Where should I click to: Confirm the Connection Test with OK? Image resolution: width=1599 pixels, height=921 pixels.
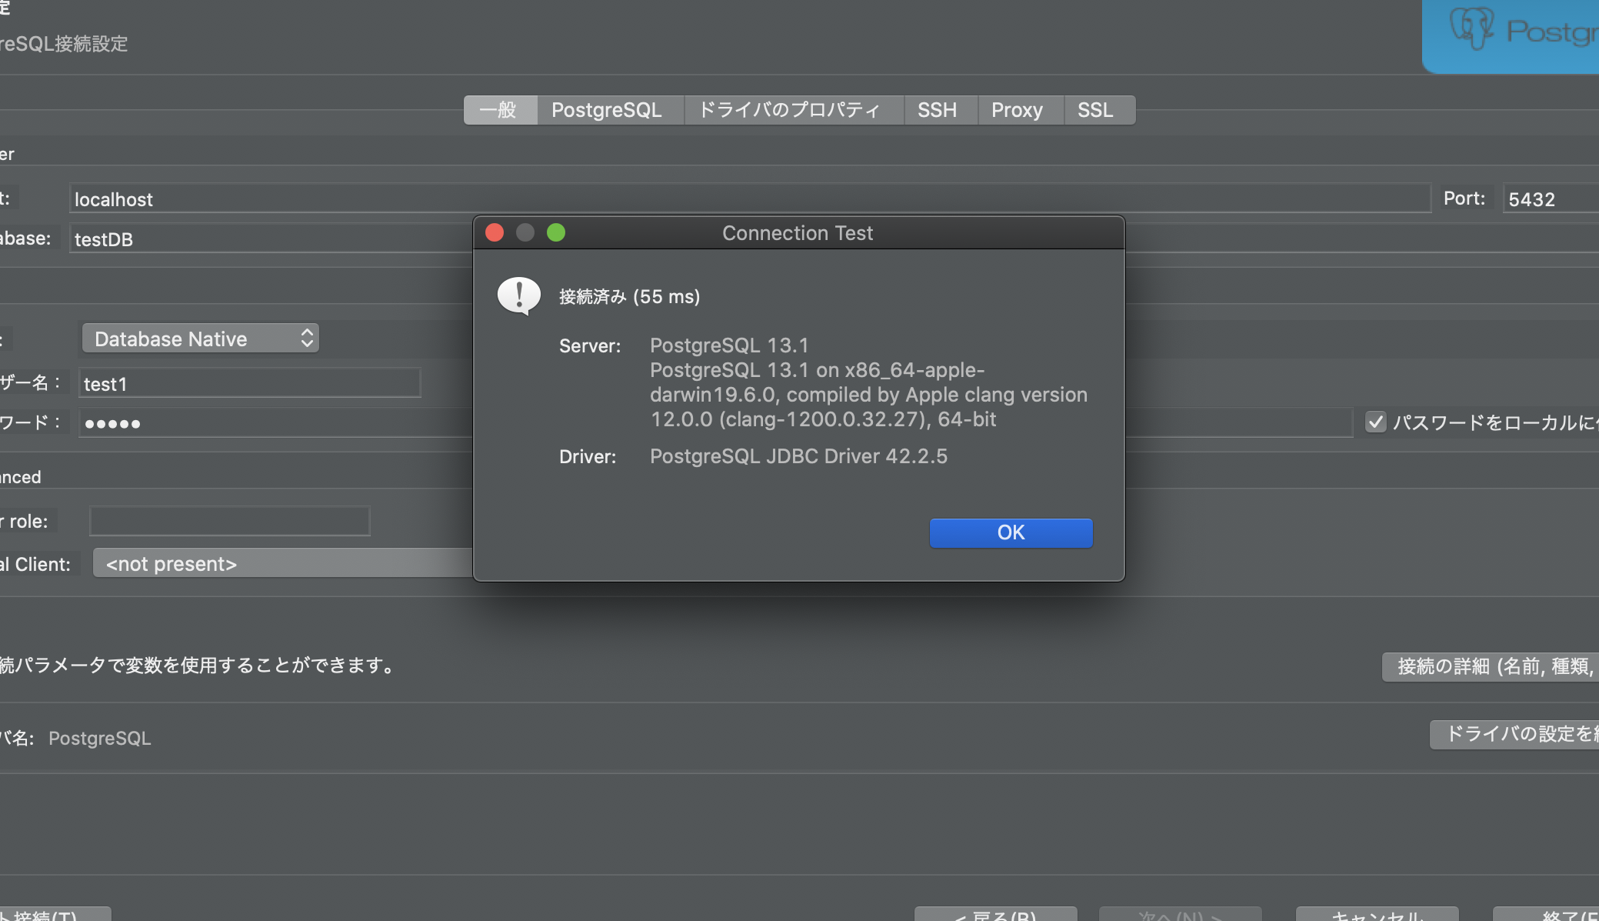1011,532
